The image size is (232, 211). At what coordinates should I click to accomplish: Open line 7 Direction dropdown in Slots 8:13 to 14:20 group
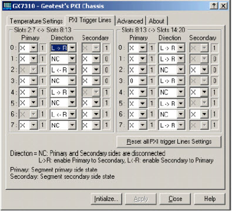[172, 125]
